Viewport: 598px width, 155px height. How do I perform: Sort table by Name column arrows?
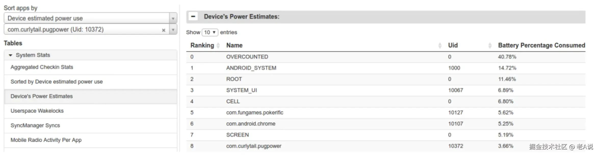(440, 45)
